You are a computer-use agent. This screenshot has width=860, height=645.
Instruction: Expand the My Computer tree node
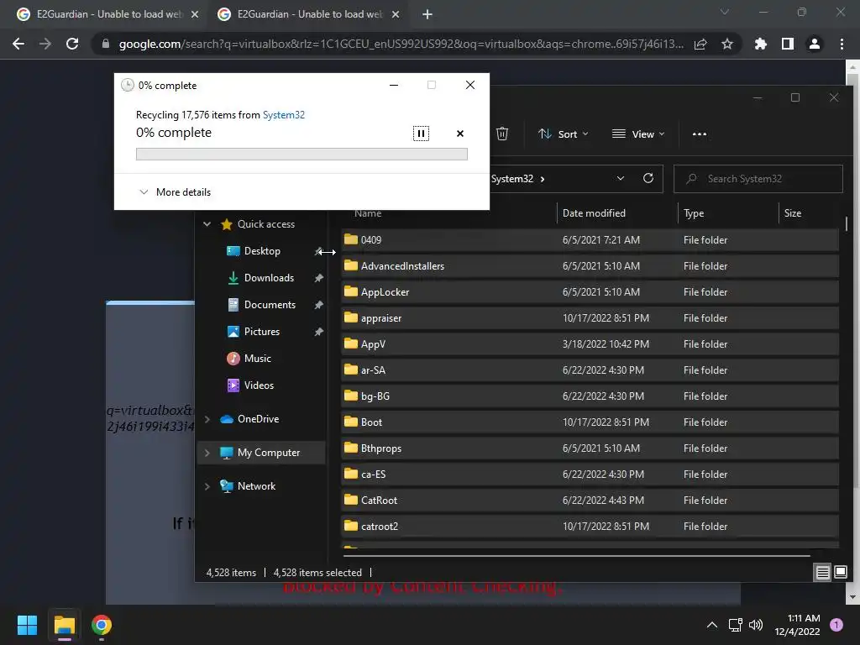pyautogui.click(x=207, y=453)
